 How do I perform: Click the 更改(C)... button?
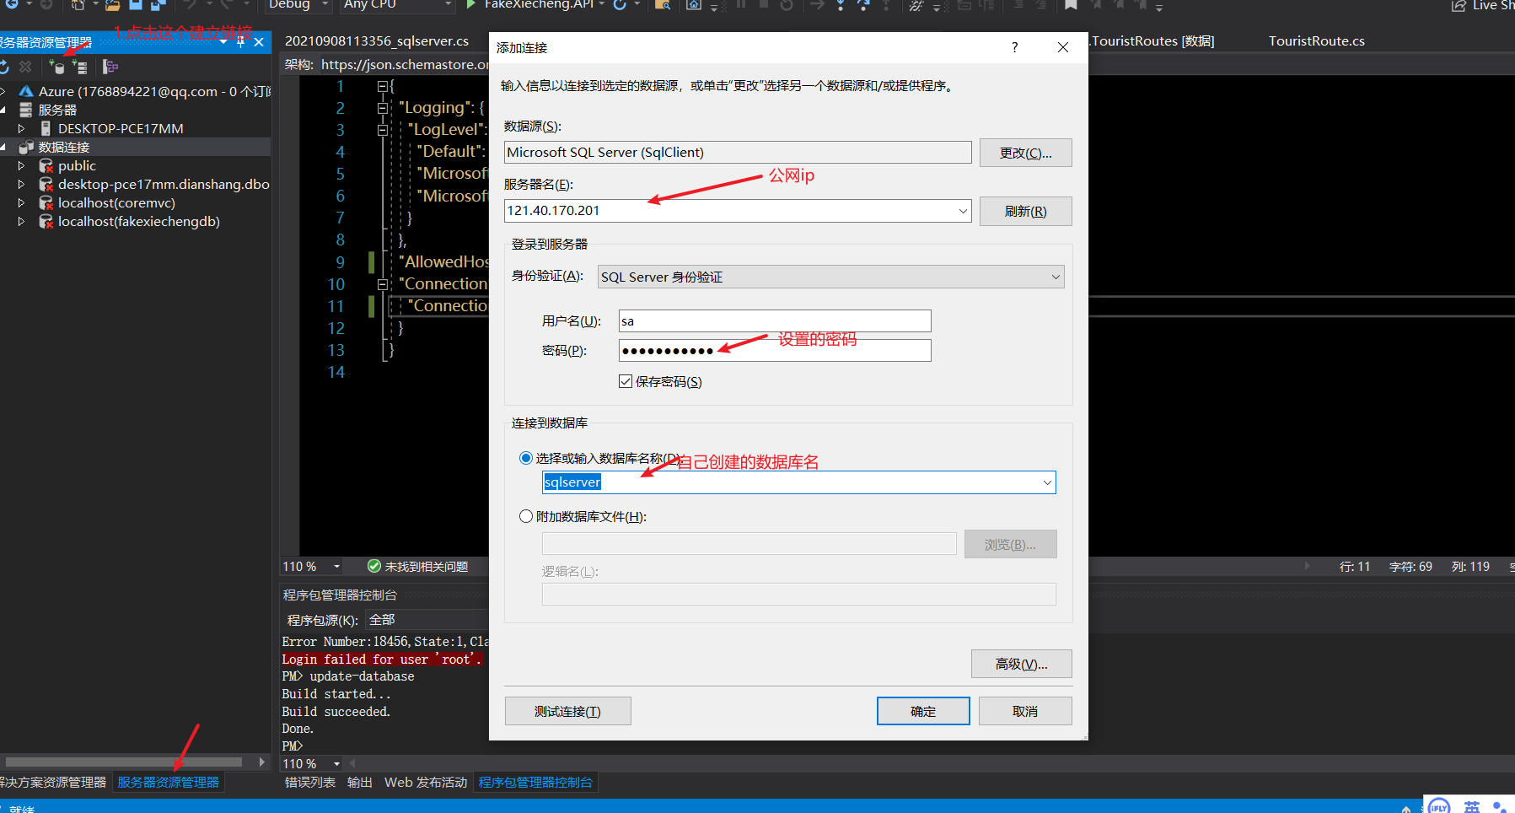[1025, 153]
